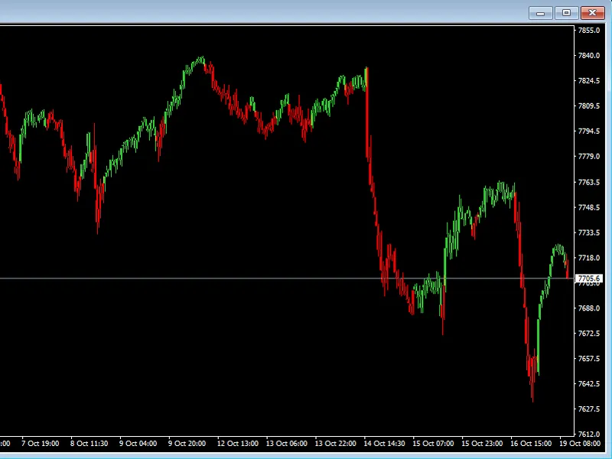Close the chart window
612x459 pixels.
point(592,13)
